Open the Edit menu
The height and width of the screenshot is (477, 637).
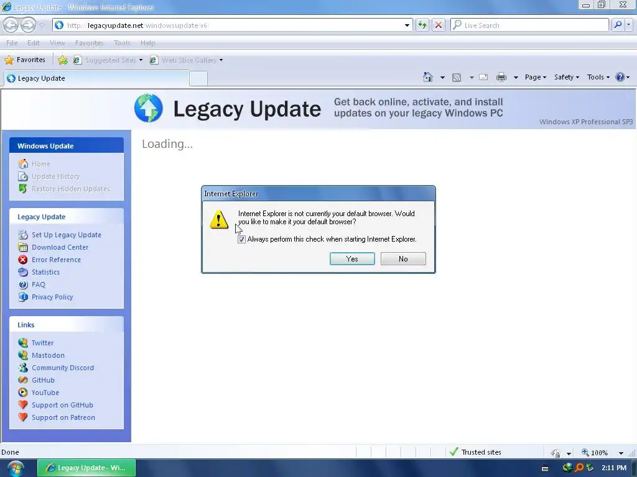tap(34, 43)
